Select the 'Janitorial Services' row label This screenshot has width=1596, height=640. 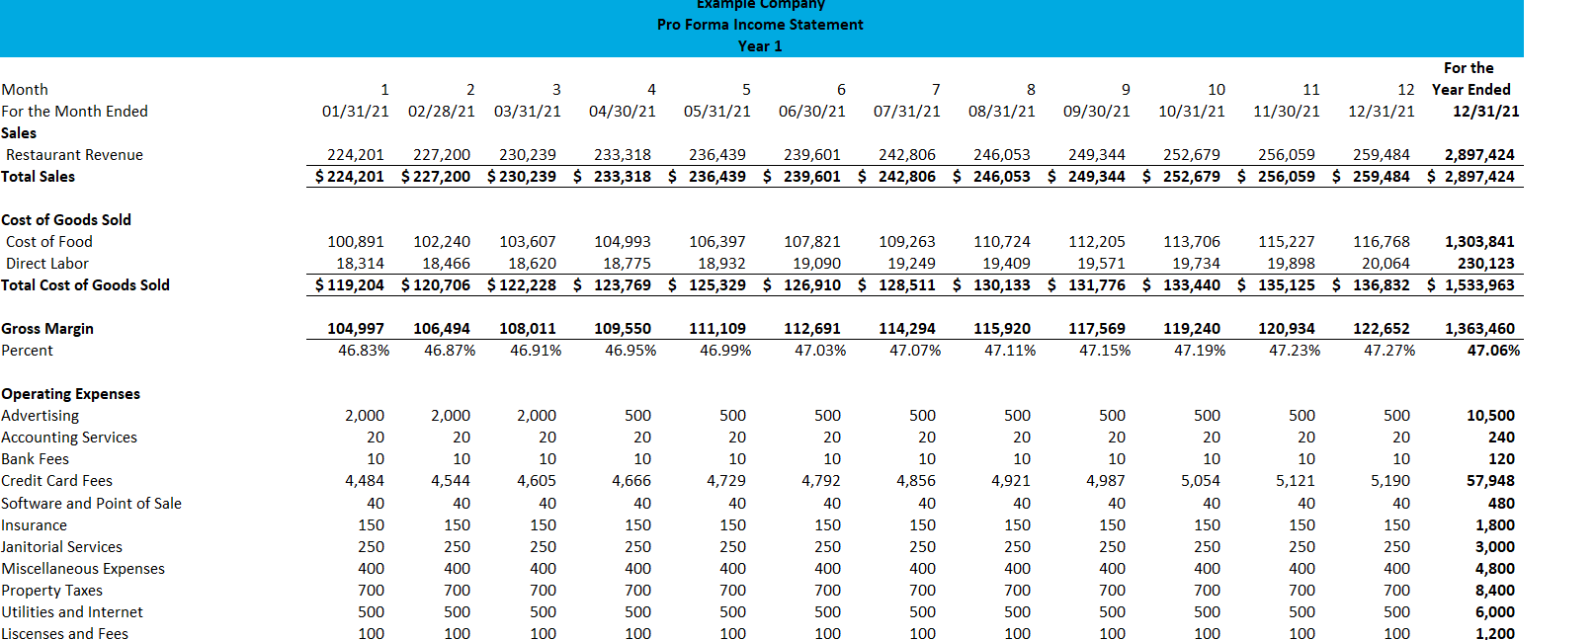[61, 547]
